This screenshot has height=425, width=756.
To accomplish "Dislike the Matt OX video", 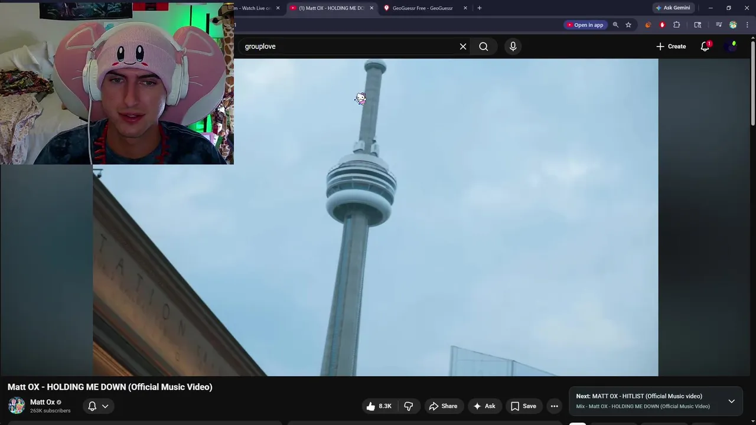I will click(408, 406).
